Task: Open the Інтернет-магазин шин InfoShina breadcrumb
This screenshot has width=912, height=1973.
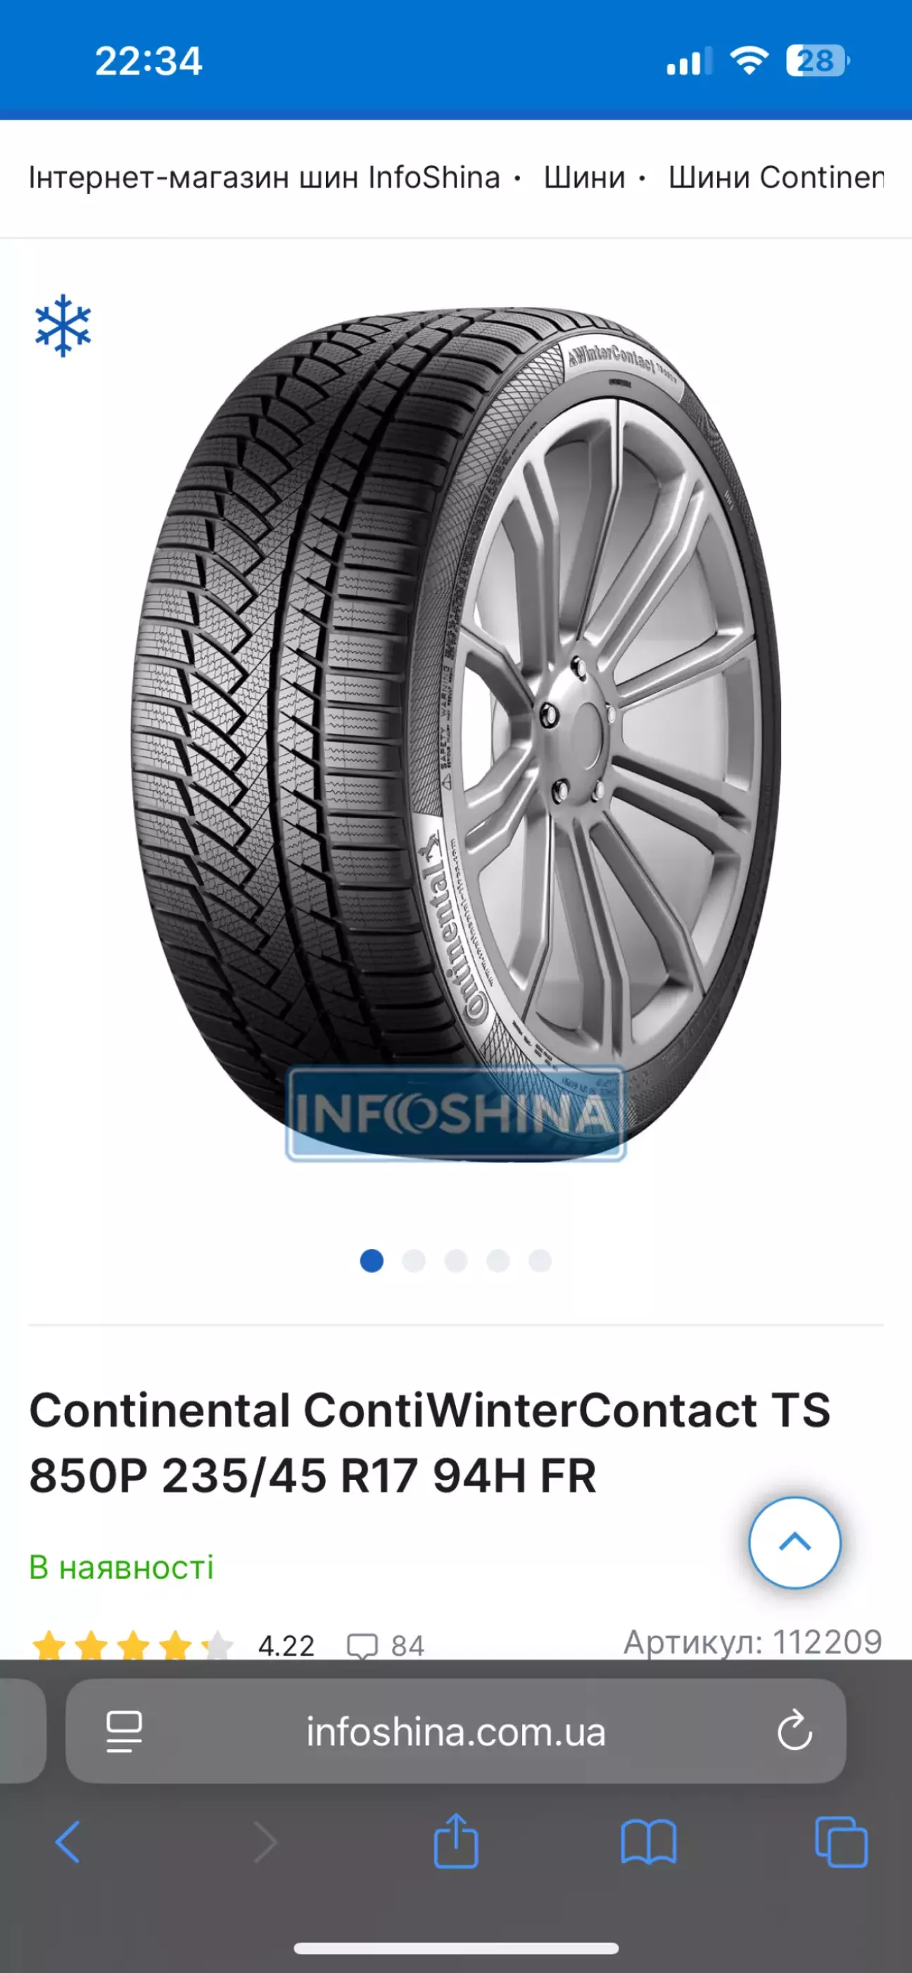Action: pyautogui.click(x=264, y=177)
